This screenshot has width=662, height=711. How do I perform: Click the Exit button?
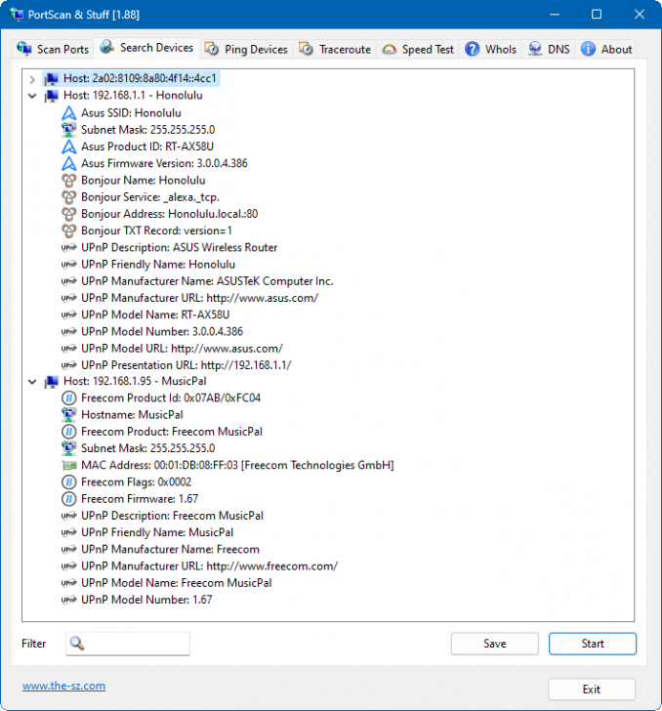(592, 690)
